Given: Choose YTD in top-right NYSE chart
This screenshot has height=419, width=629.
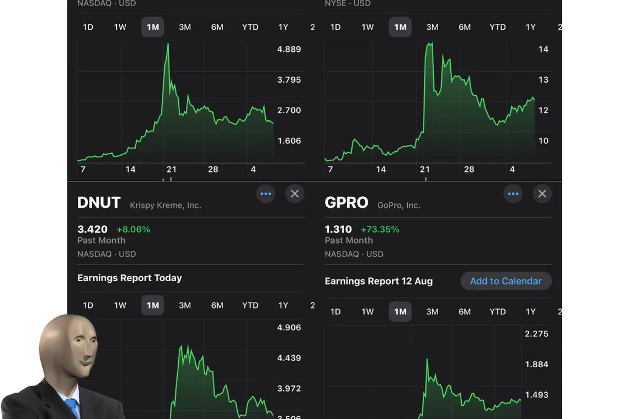Looking at the screenshot, I should coord(497,27).
